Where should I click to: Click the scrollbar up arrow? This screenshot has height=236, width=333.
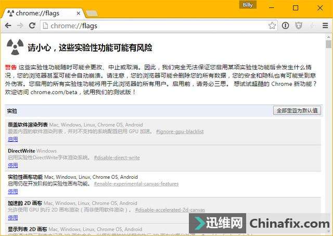328,37
